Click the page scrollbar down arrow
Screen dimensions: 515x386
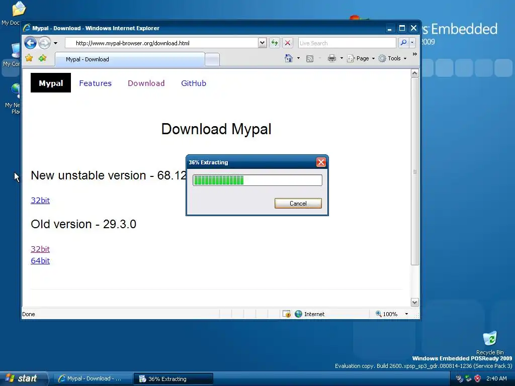click(415, 302)
